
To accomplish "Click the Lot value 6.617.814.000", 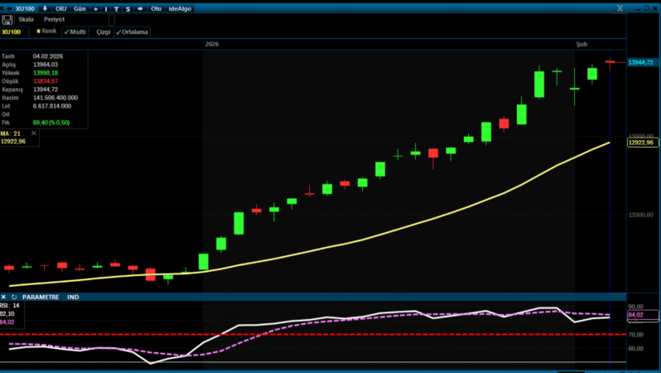I will pos(52,106).
